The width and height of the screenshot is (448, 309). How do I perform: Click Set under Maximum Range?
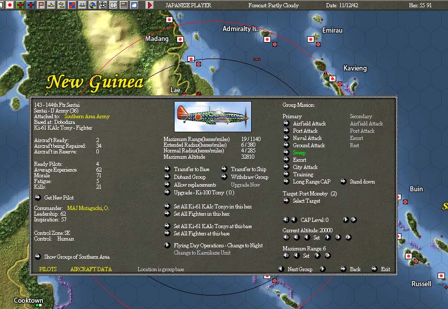pos(306,256)
